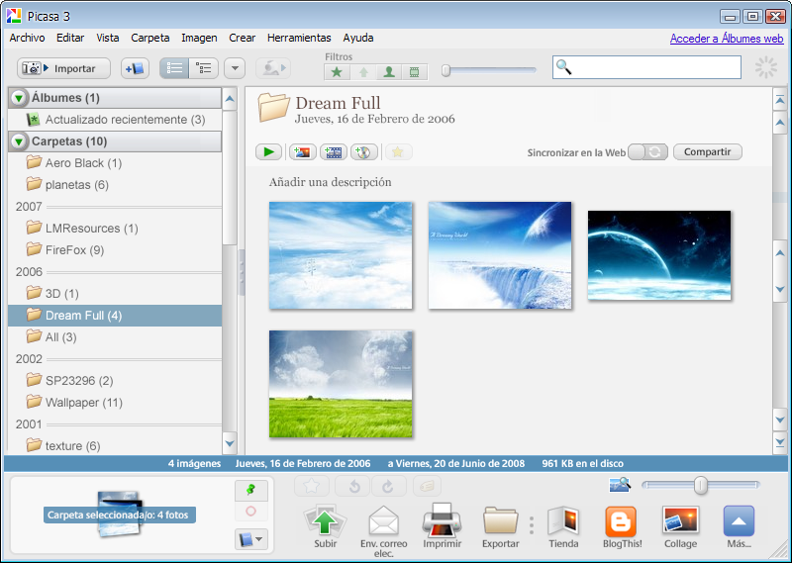
Task: Click the Subir upload icon
Action: [x=324, y=520]
